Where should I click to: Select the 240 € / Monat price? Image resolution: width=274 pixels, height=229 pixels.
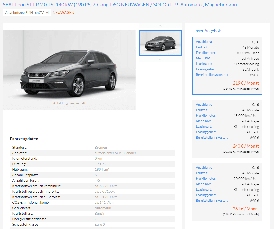click(246, 146)
